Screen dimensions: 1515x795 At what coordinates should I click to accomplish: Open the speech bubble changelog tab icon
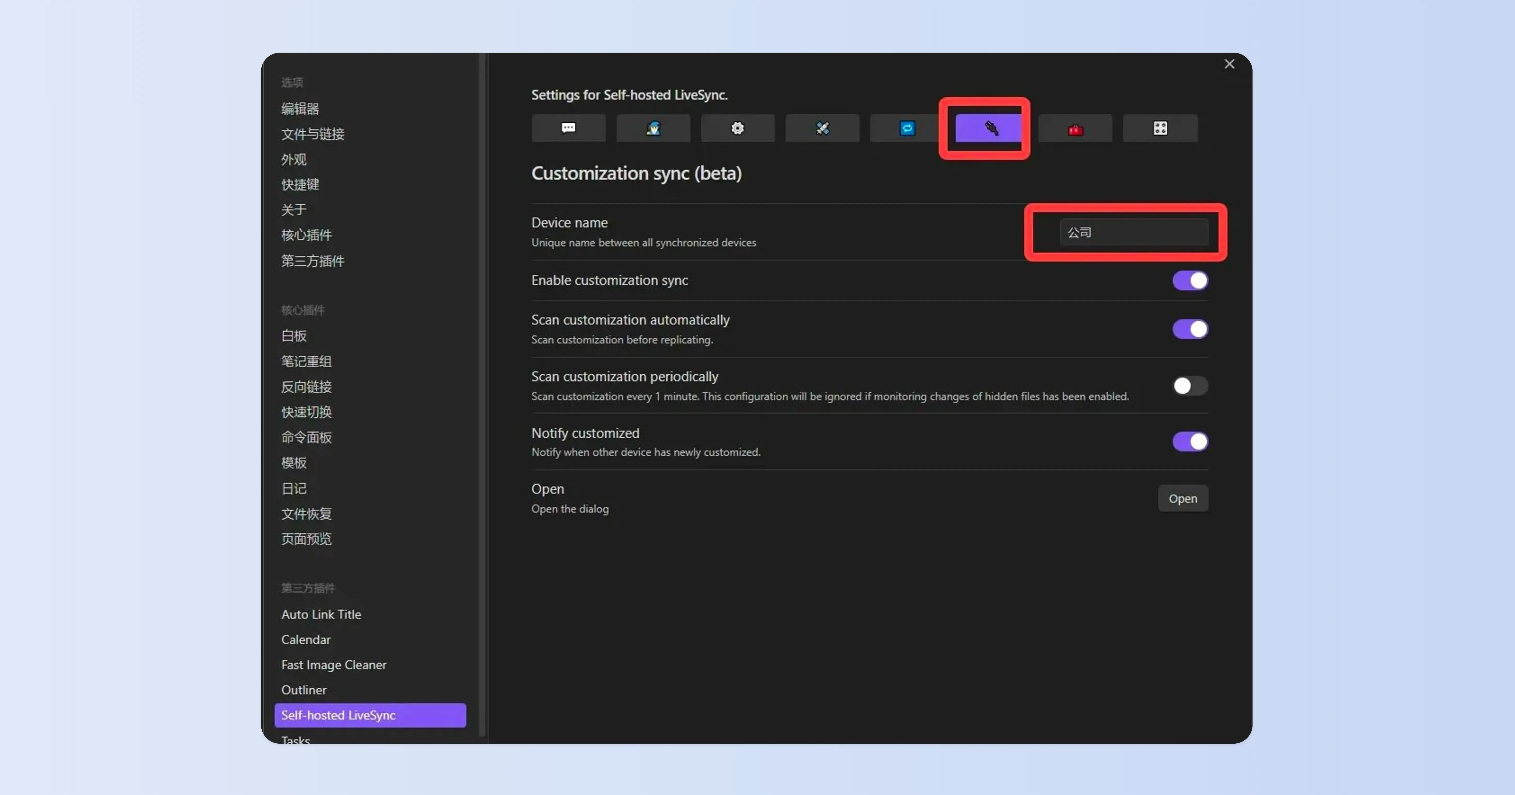pos(568,128)
